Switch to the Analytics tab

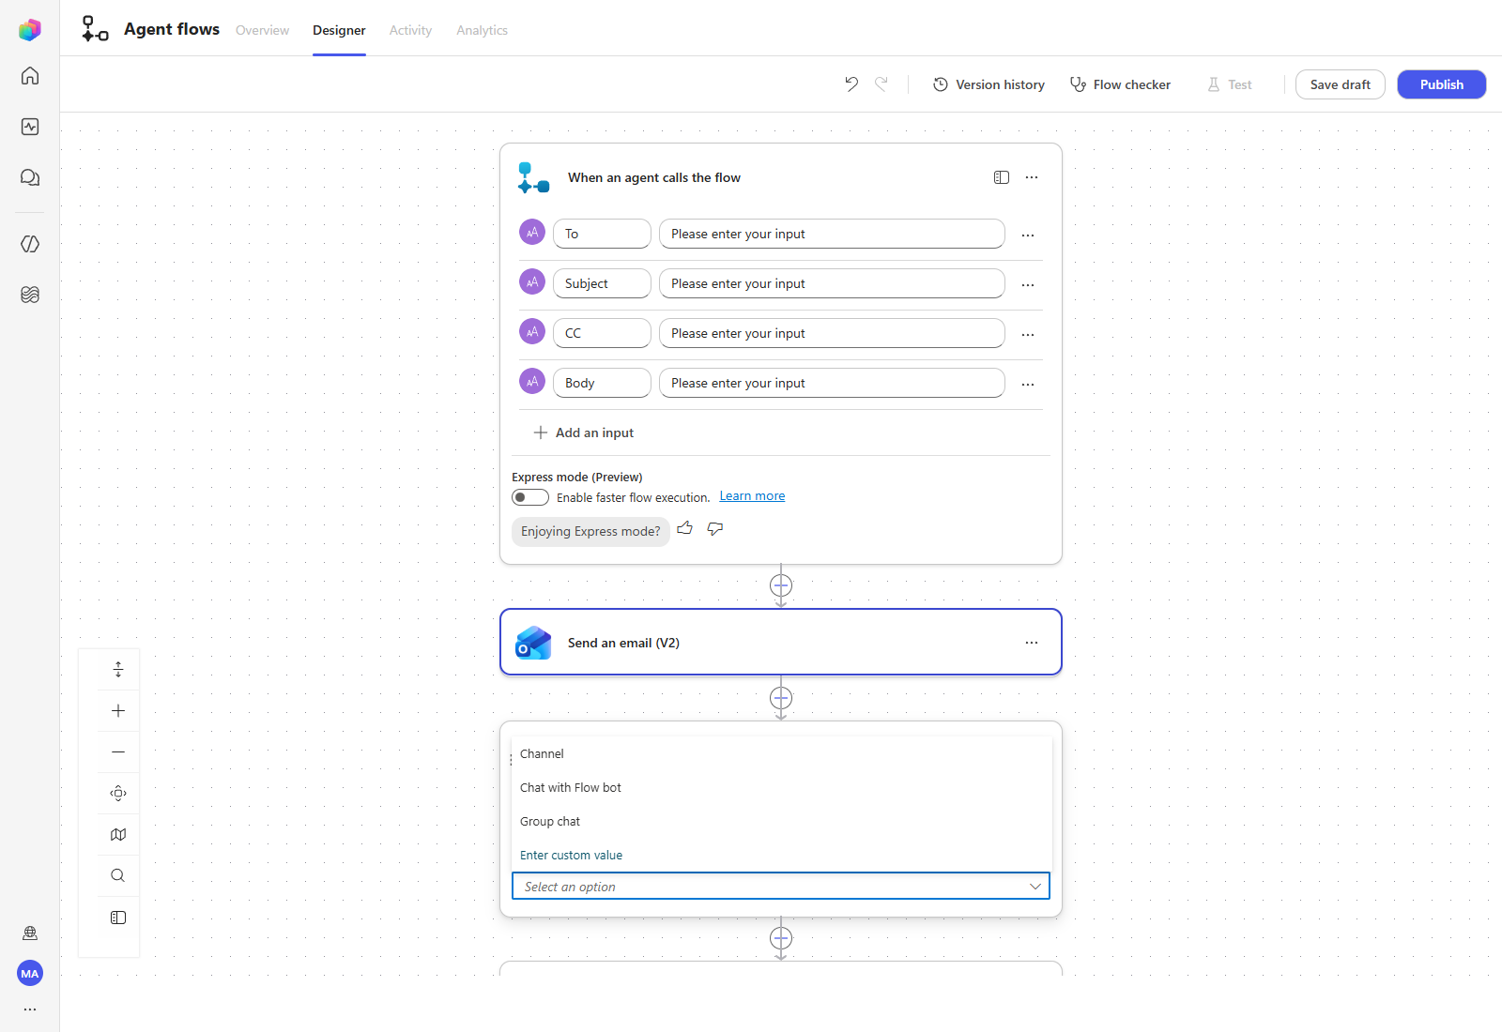coord(482,30)
